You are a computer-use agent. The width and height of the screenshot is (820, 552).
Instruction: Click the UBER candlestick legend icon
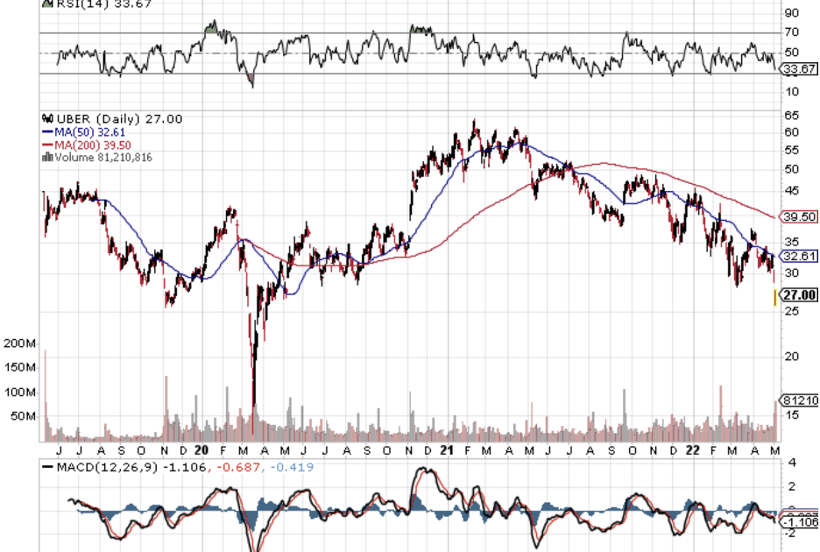[x=47, y=119]
